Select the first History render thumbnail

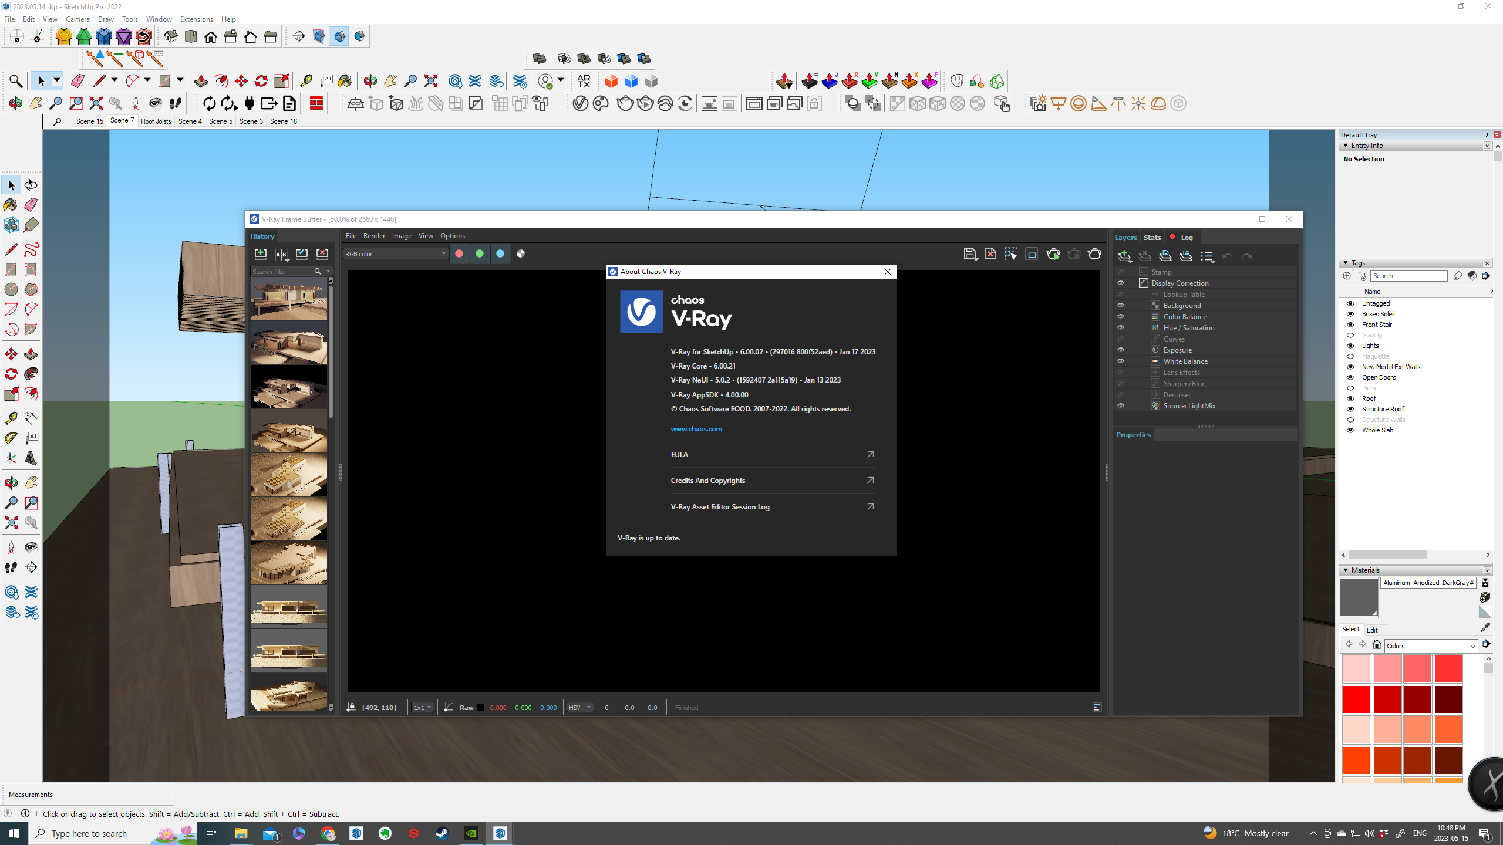(288, 299)
